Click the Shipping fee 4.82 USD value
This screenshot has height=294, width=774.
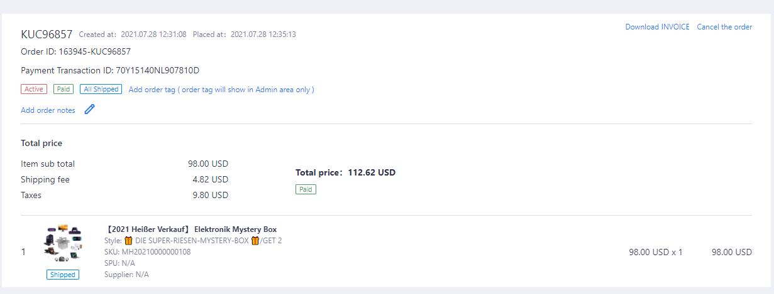click(x=210, y=179)
